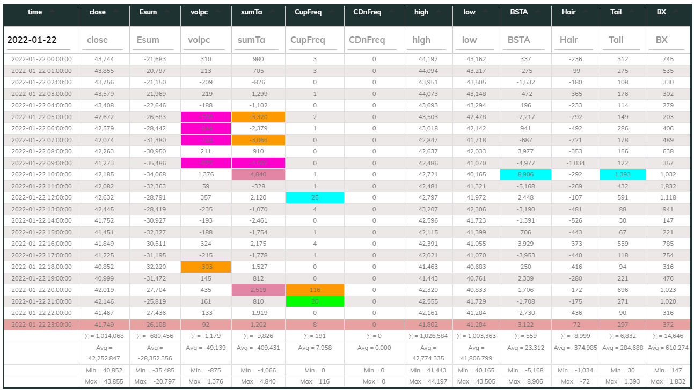Click the CupFreq maximum Max = 116

(x=315, y=381)
